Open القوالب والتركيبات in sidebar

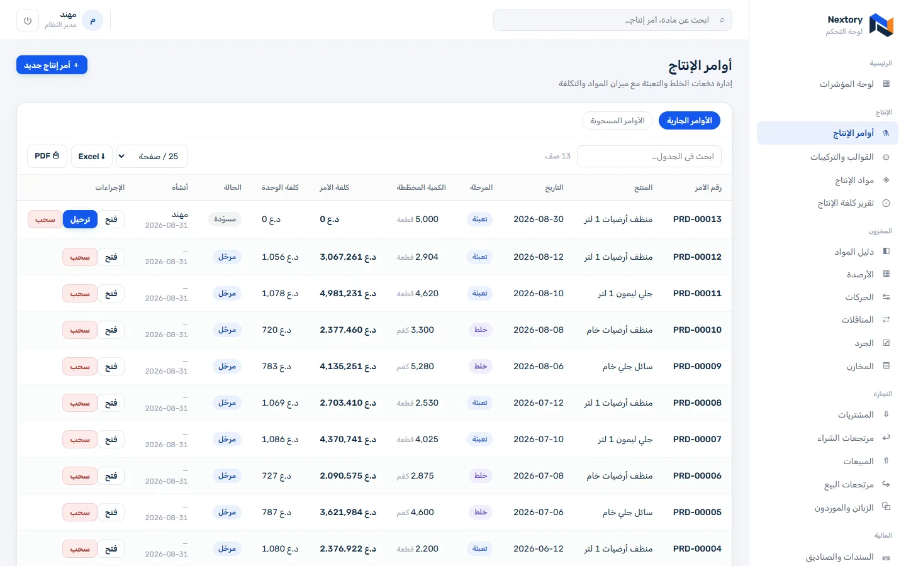coord(827,157)
